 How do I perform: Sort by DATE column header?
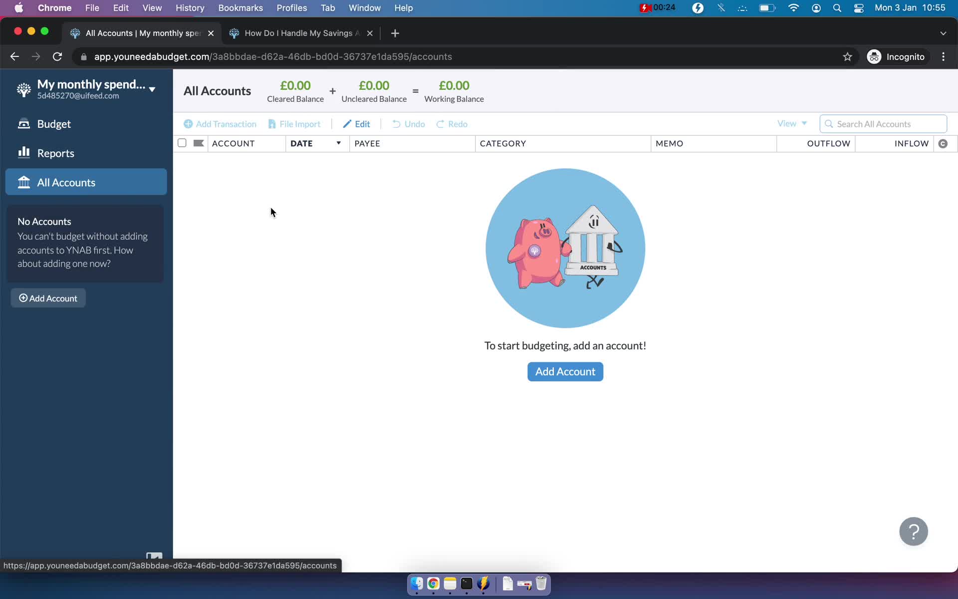click(x=317, y=143)
